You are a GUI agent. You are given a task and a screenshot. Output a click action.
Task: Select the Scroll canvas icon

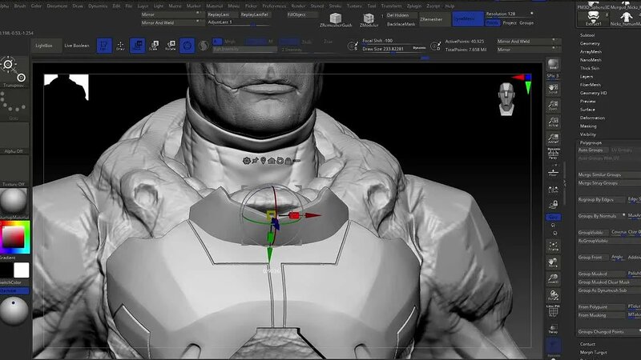(x=553, y=90)
